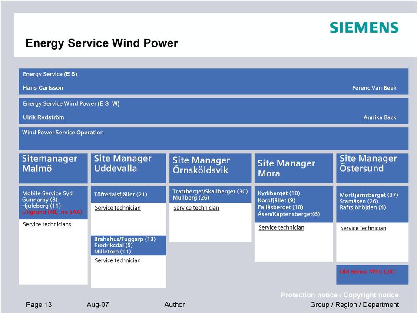Select 'Åsen/Kaptensberget(6)' entry
This screenshot has height=313, width=417.
(289, 214)
